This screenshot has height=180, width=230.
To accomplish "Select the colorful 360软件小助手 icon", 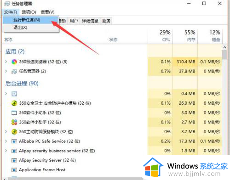I will coord(14,122).
